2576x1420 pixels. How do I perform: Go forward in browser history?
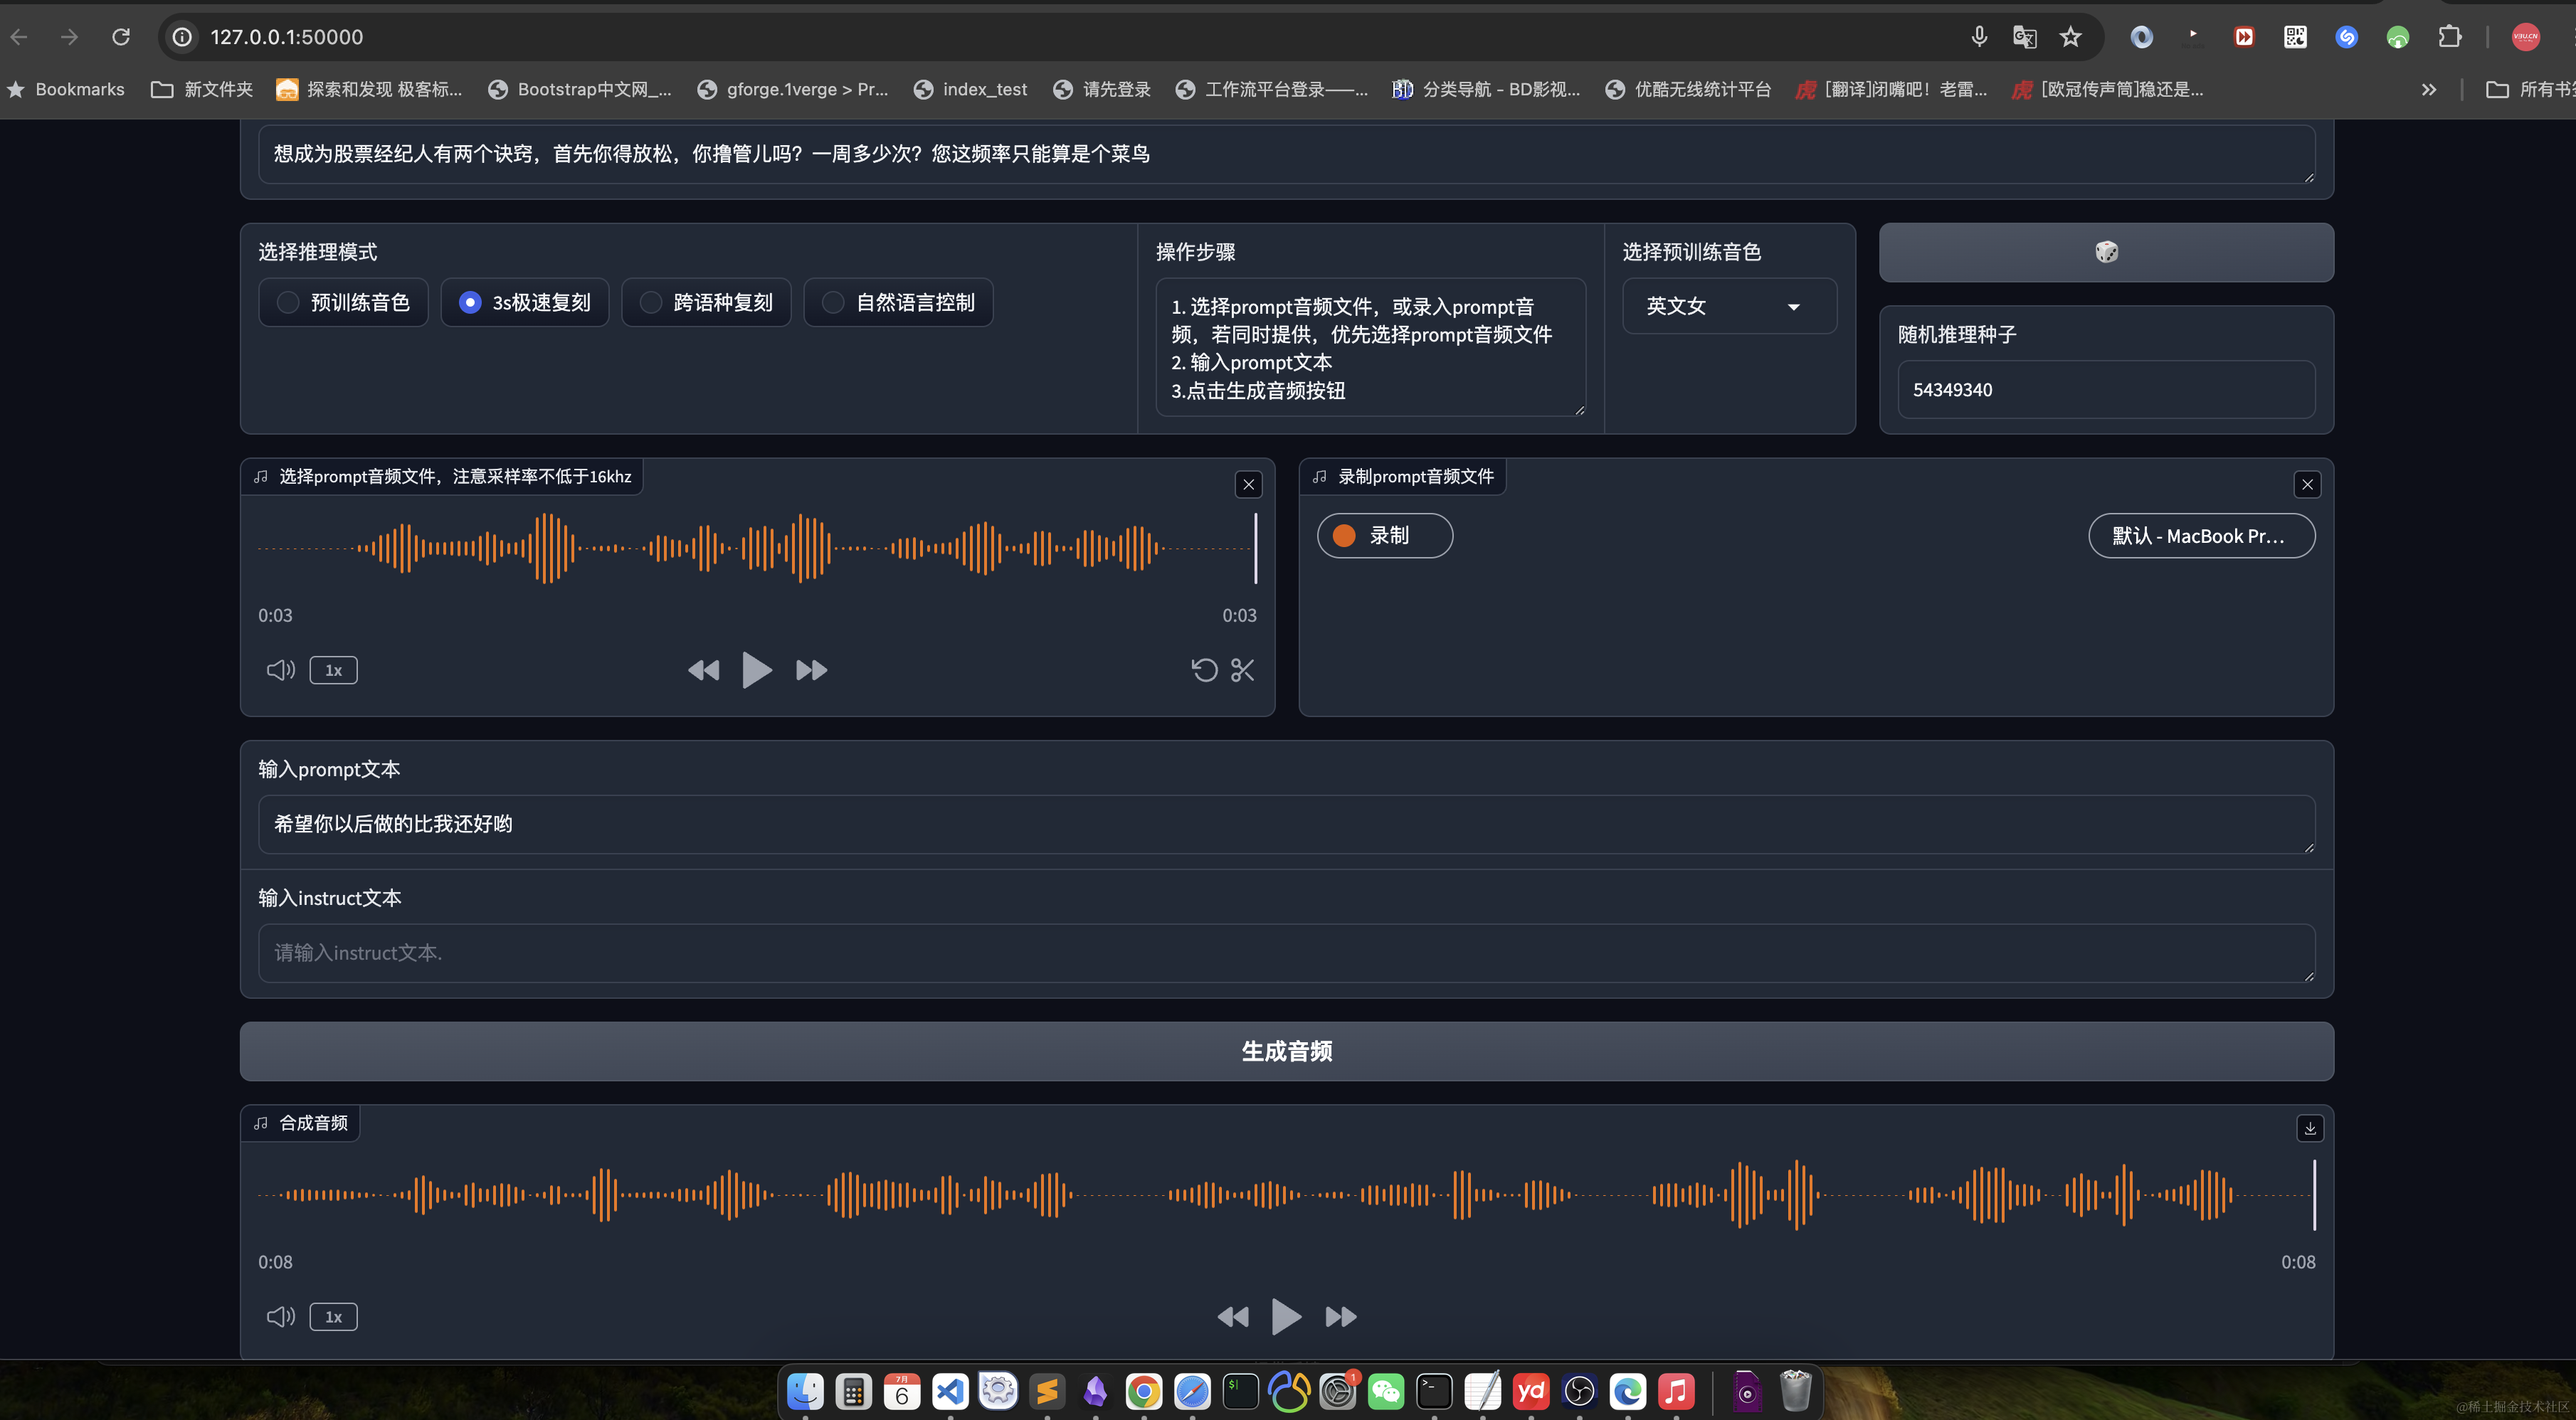(69, 37)
